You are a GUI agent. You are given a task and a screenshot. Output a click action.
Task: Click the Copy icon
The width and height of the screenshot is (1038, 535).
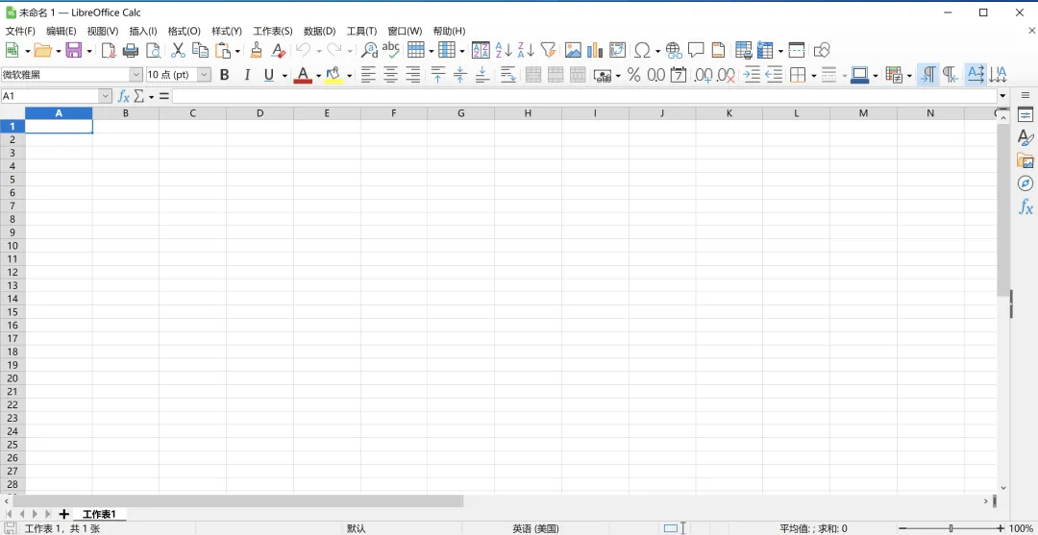pyautogui.click(x=200, y=50)
